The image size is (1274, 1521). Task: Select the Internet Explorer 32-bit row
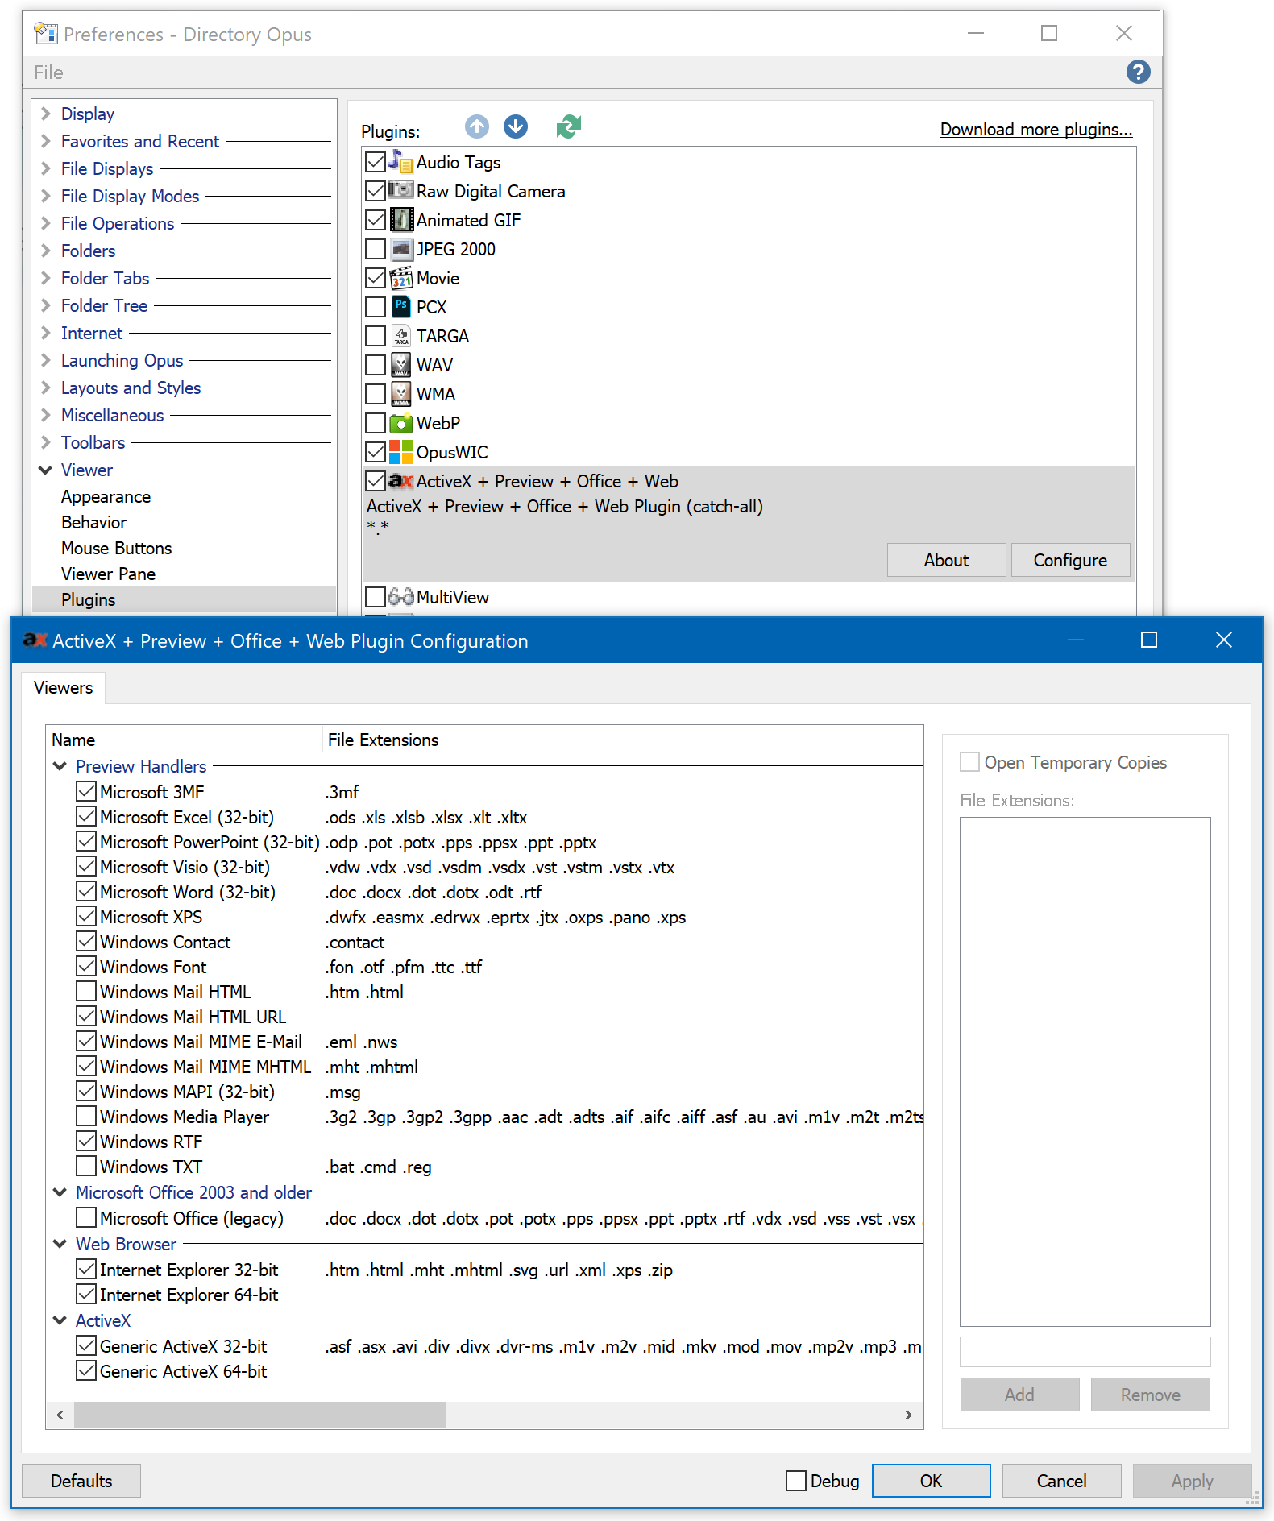click(x=483, y=1270)
